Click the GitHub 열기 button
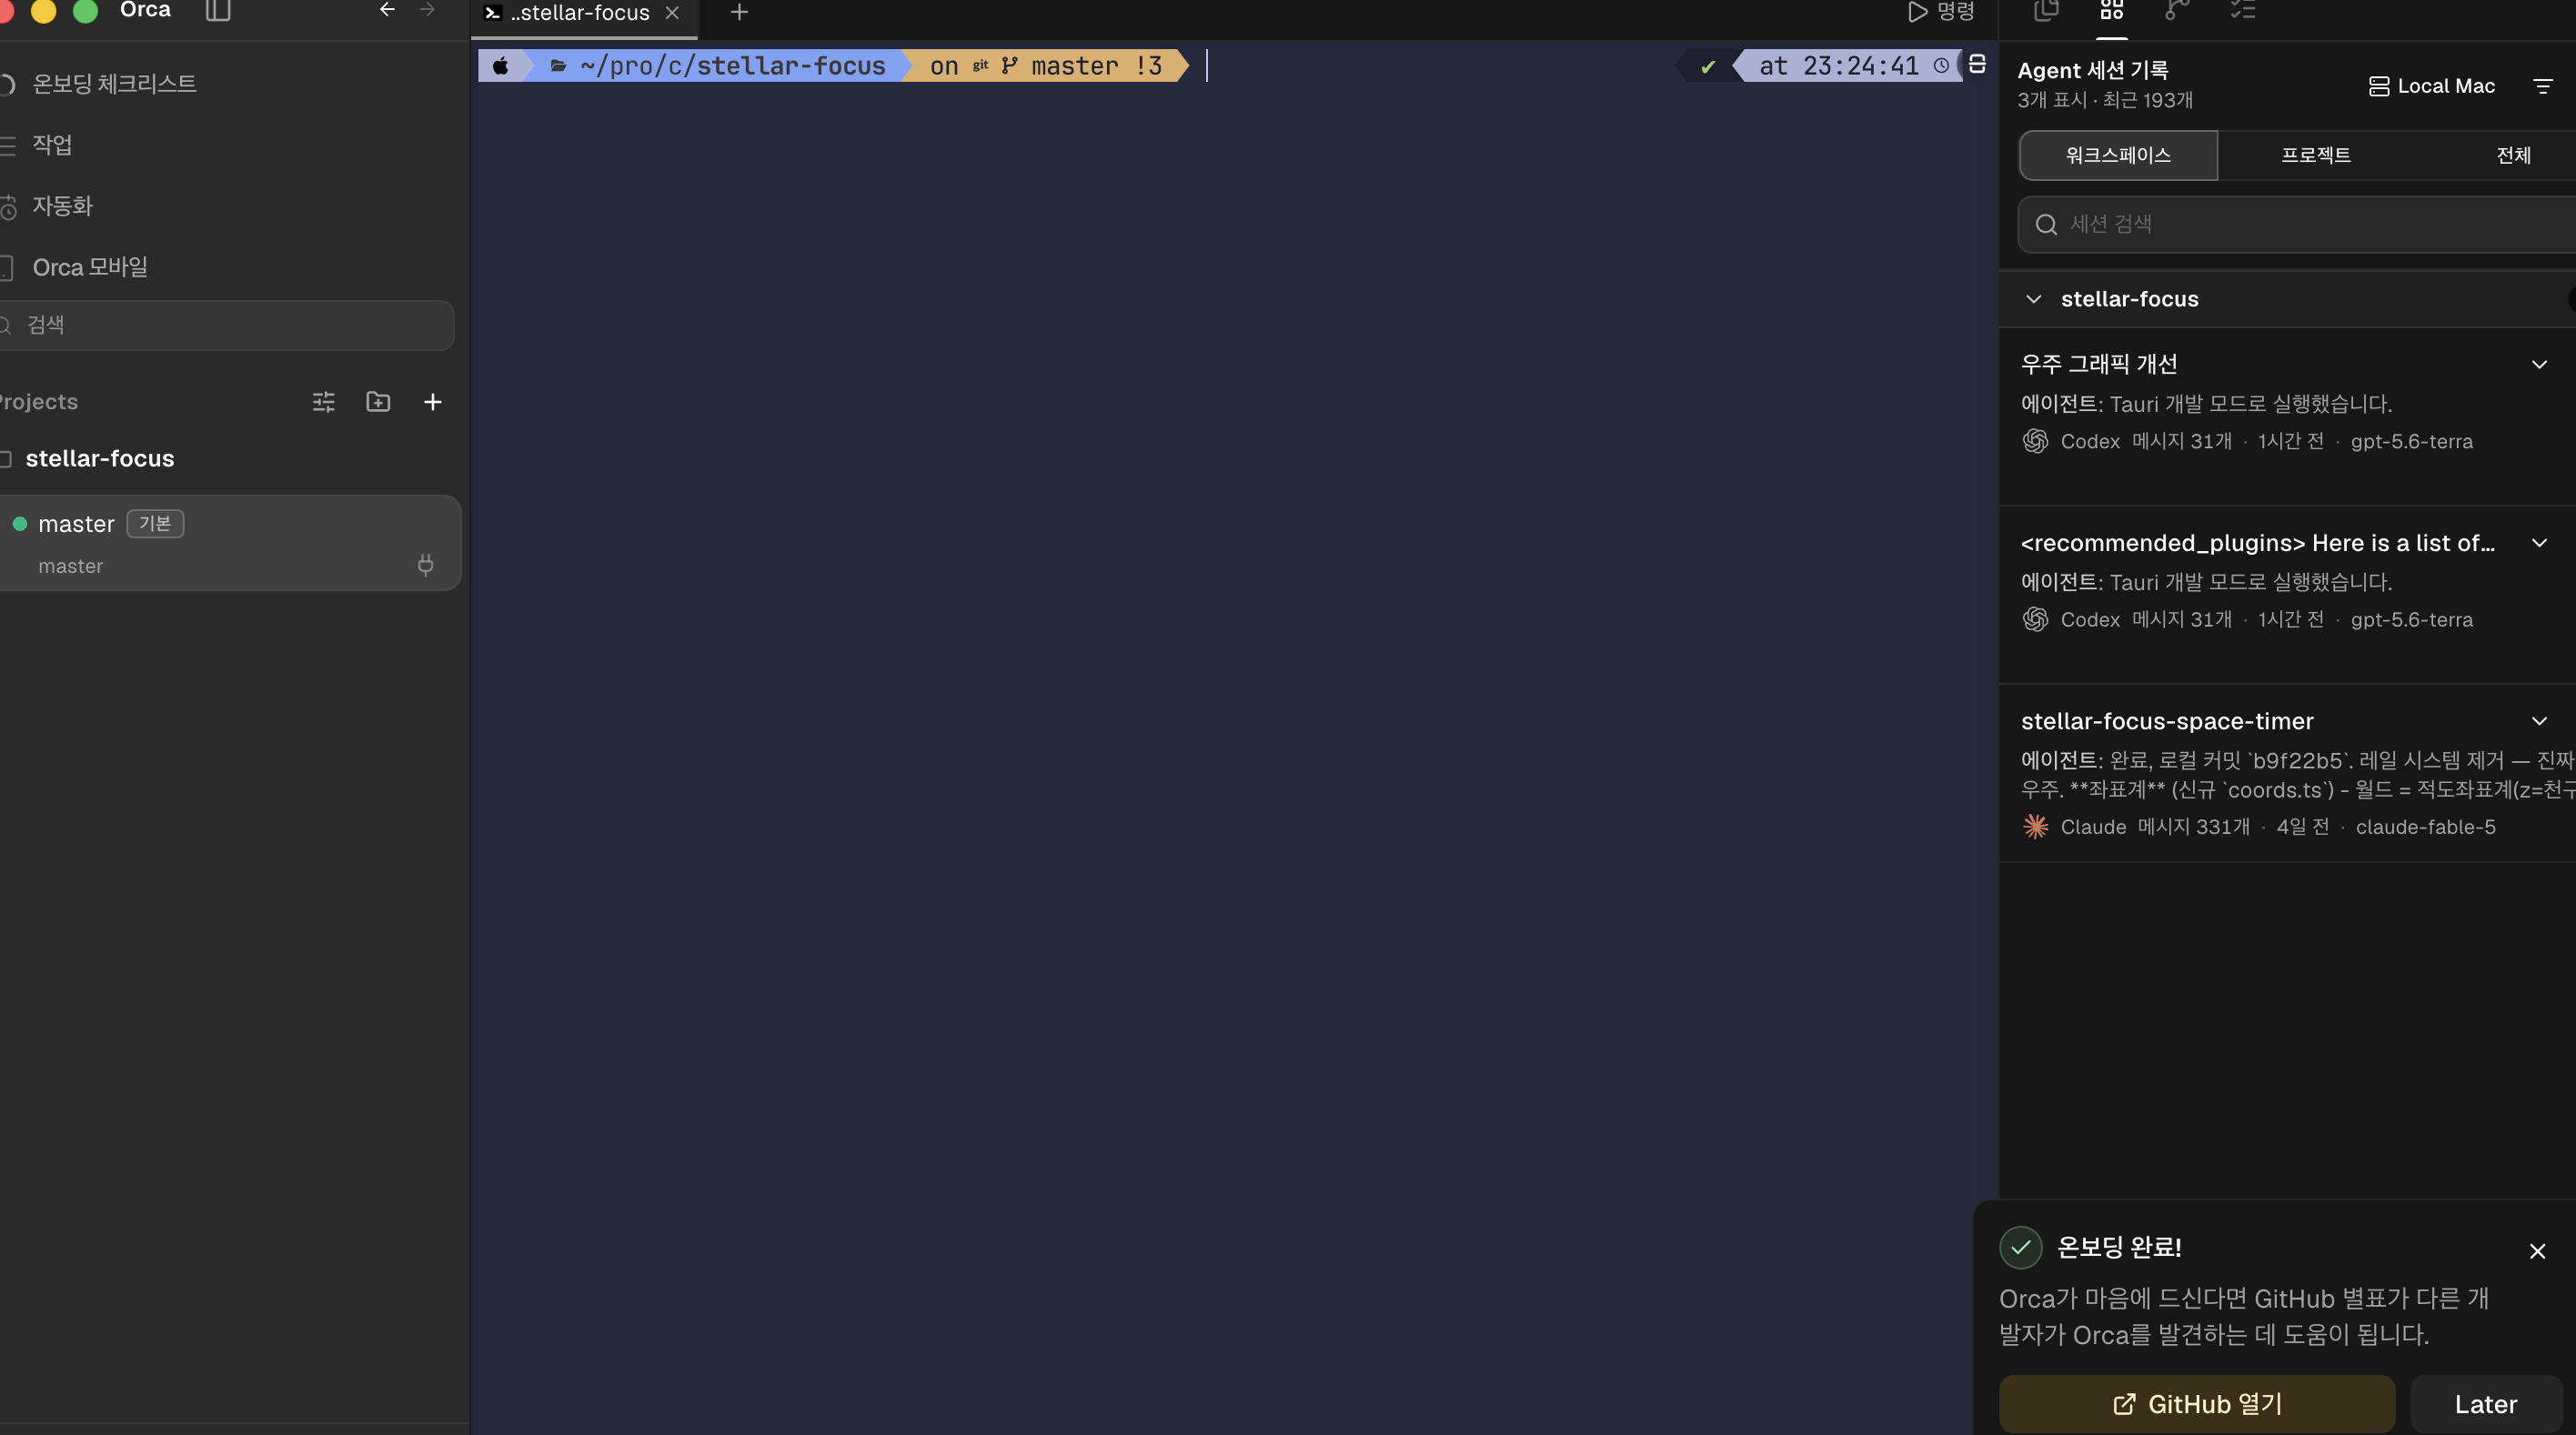Screen dimensions: 2576x1435 pos(2197,1404)
